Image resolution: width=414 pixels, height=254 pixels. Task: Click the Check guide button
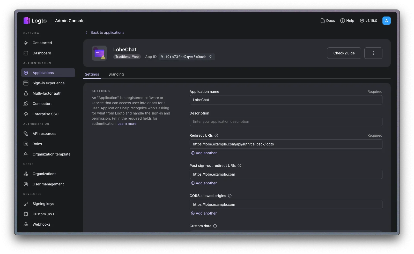click(x=344, y=53)
